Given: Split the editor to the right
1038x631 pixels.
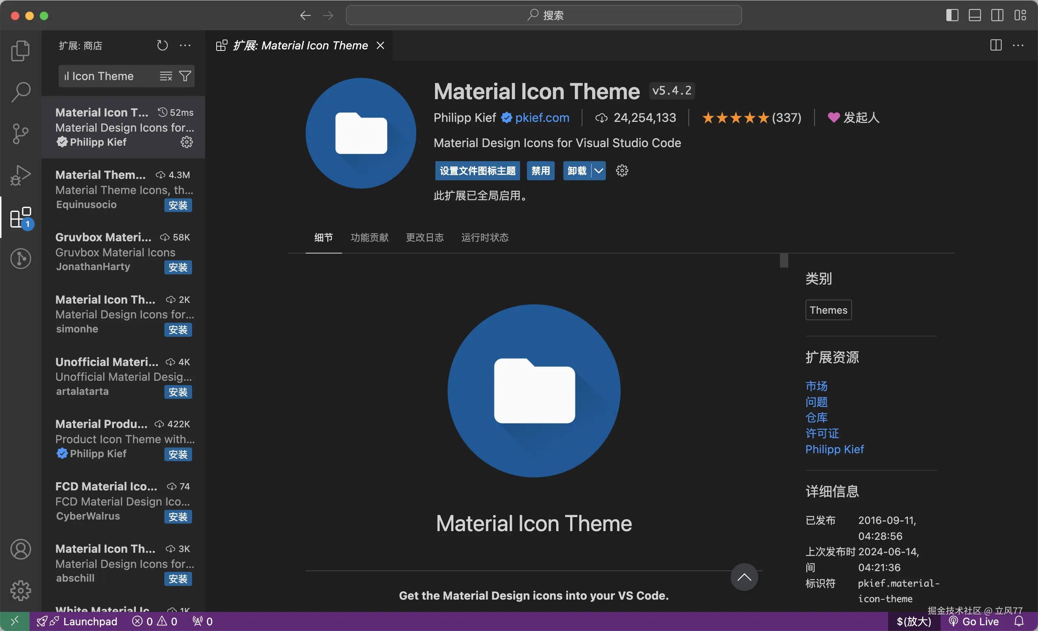Looking at the screenshot, I should 996,45.
